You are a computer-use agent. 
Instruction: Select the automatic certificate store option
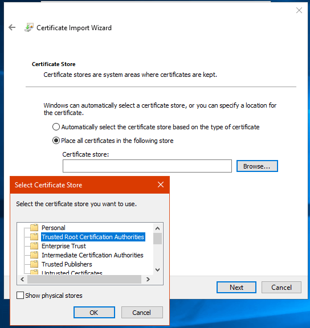pyautogui.click(x=56, y=127)
